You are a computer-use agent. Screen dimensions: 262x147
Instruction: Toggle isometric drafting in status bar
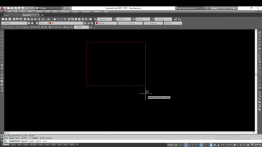click(x=195, y=145)
